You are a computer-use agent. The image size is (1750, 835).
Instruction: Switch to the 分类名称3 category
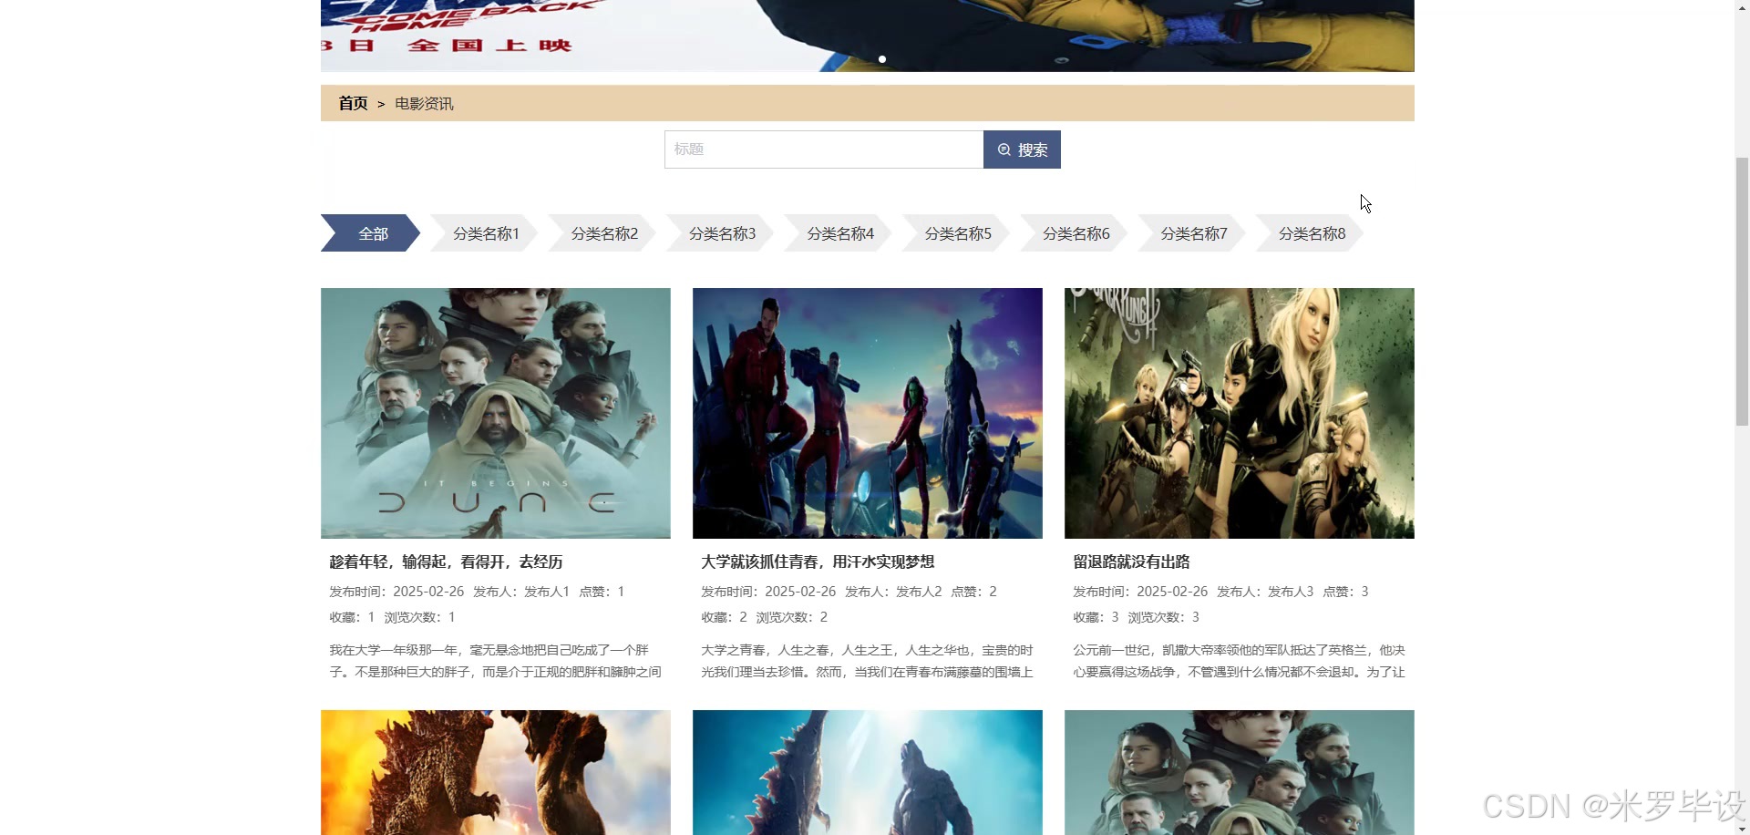coord(720,233)
